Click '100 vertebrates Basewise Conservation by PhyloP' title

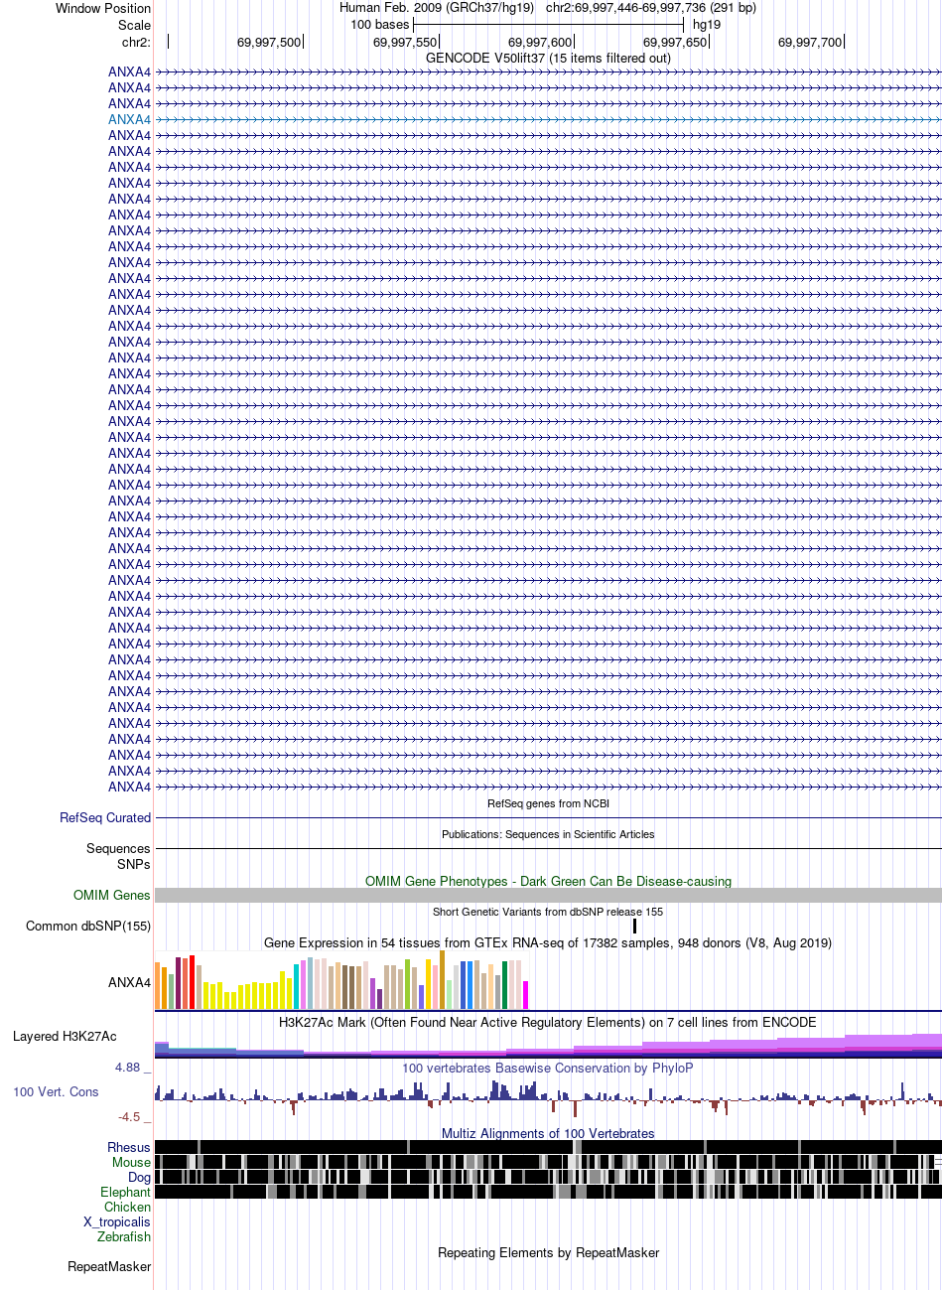(x=548, y=1069)
